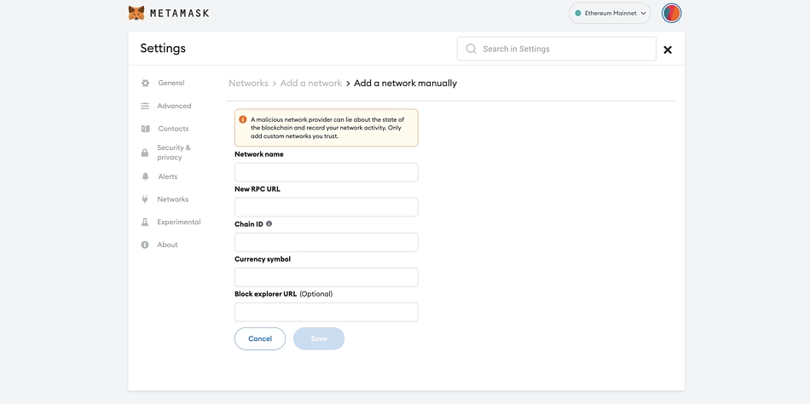
Task: Click the Experimental flask icon
Action: click(x=145, y=222)
